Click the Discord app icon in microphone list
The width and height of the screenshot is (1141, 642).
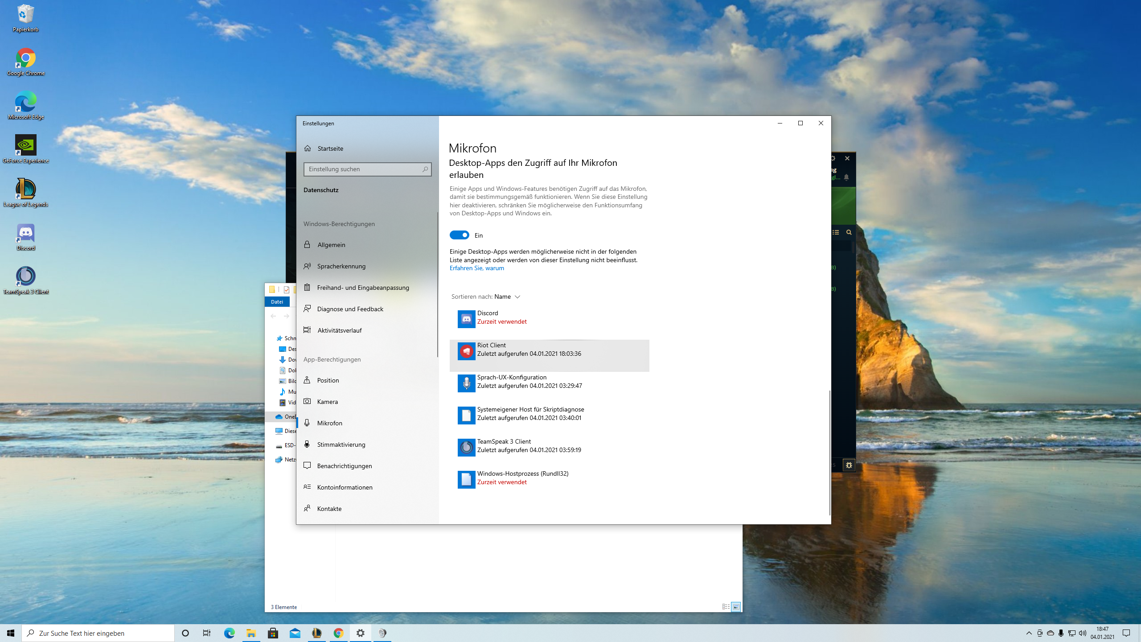(466, 319)
